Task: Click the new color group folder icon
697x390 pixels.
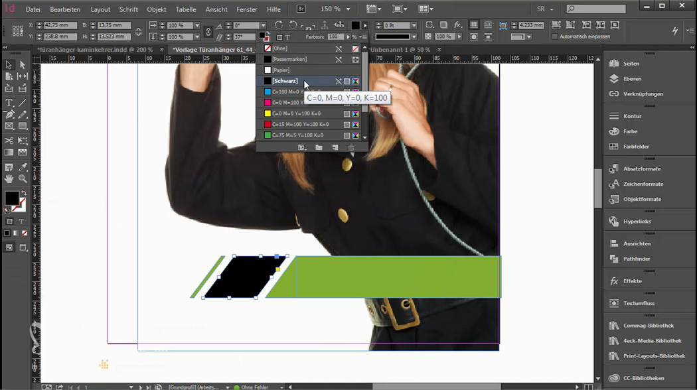Action: click(319, 147)
